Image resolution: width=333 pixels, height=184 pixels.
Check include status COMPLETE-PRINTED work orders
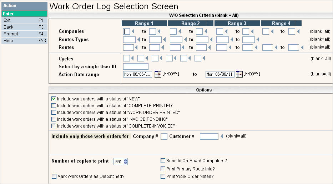point(54,106)
